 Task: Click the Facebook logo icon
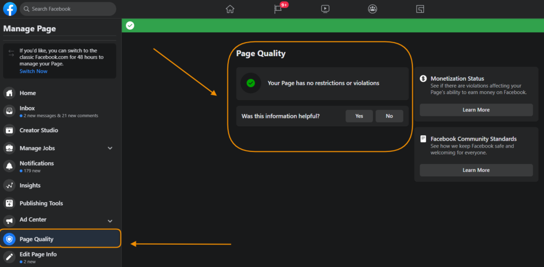(x=10, y=9)
